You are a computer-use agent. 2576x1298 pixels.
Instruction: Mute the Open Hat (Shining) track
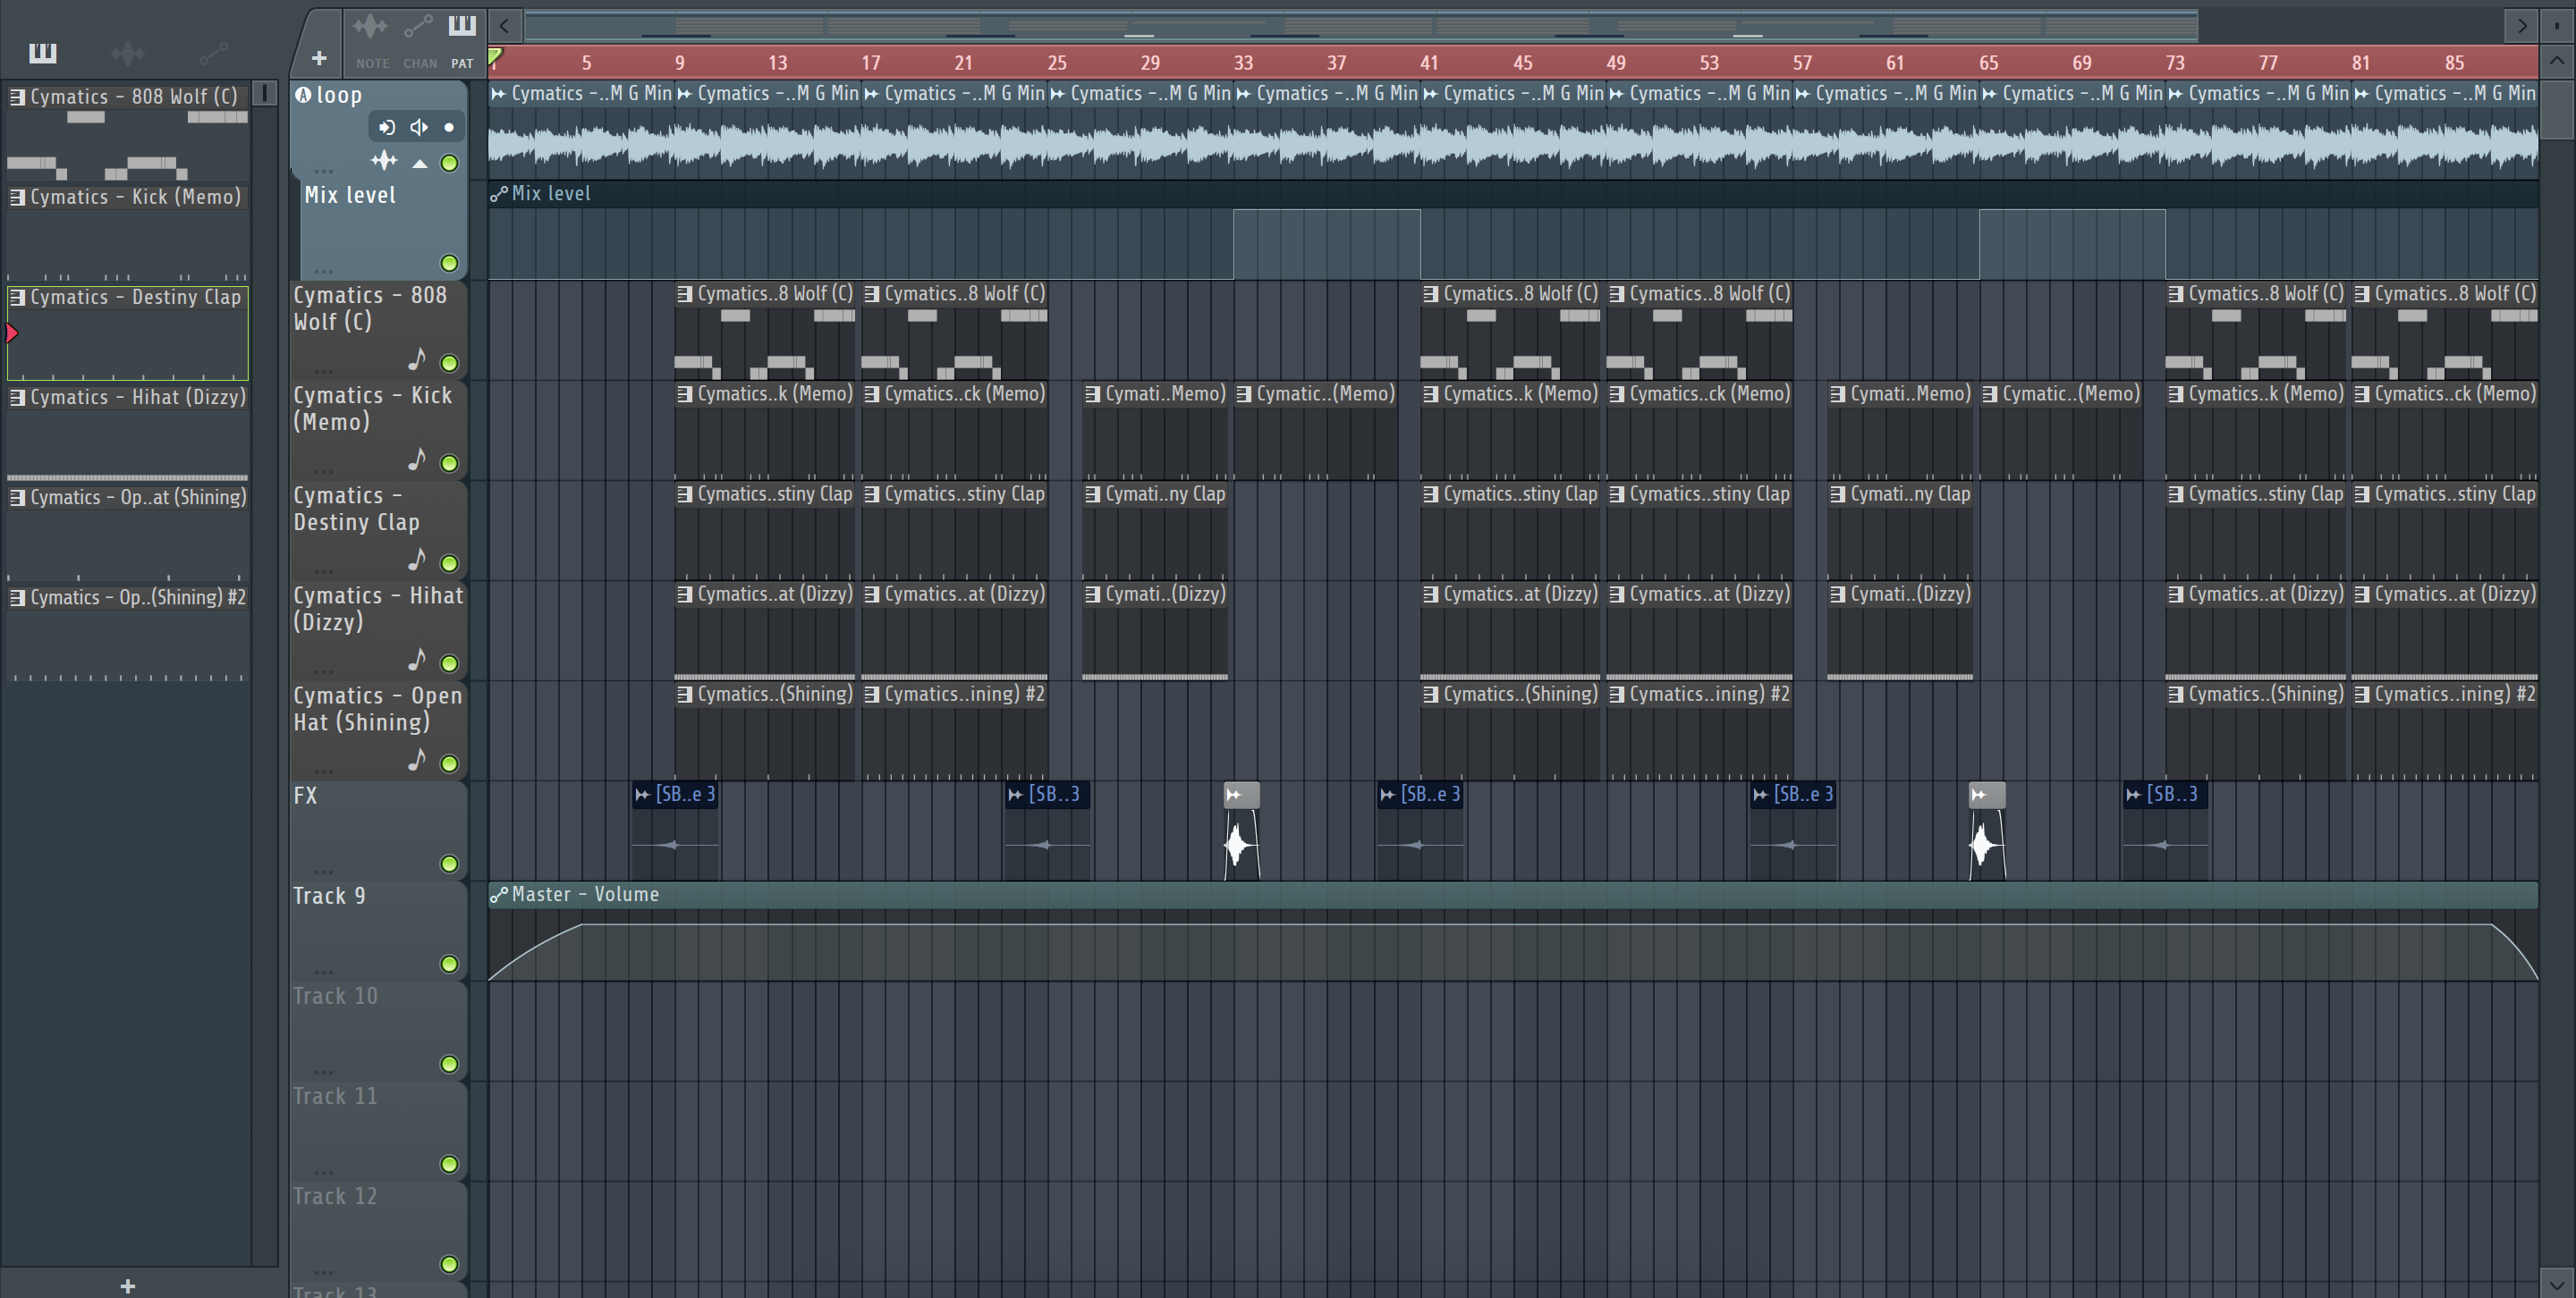450,763
